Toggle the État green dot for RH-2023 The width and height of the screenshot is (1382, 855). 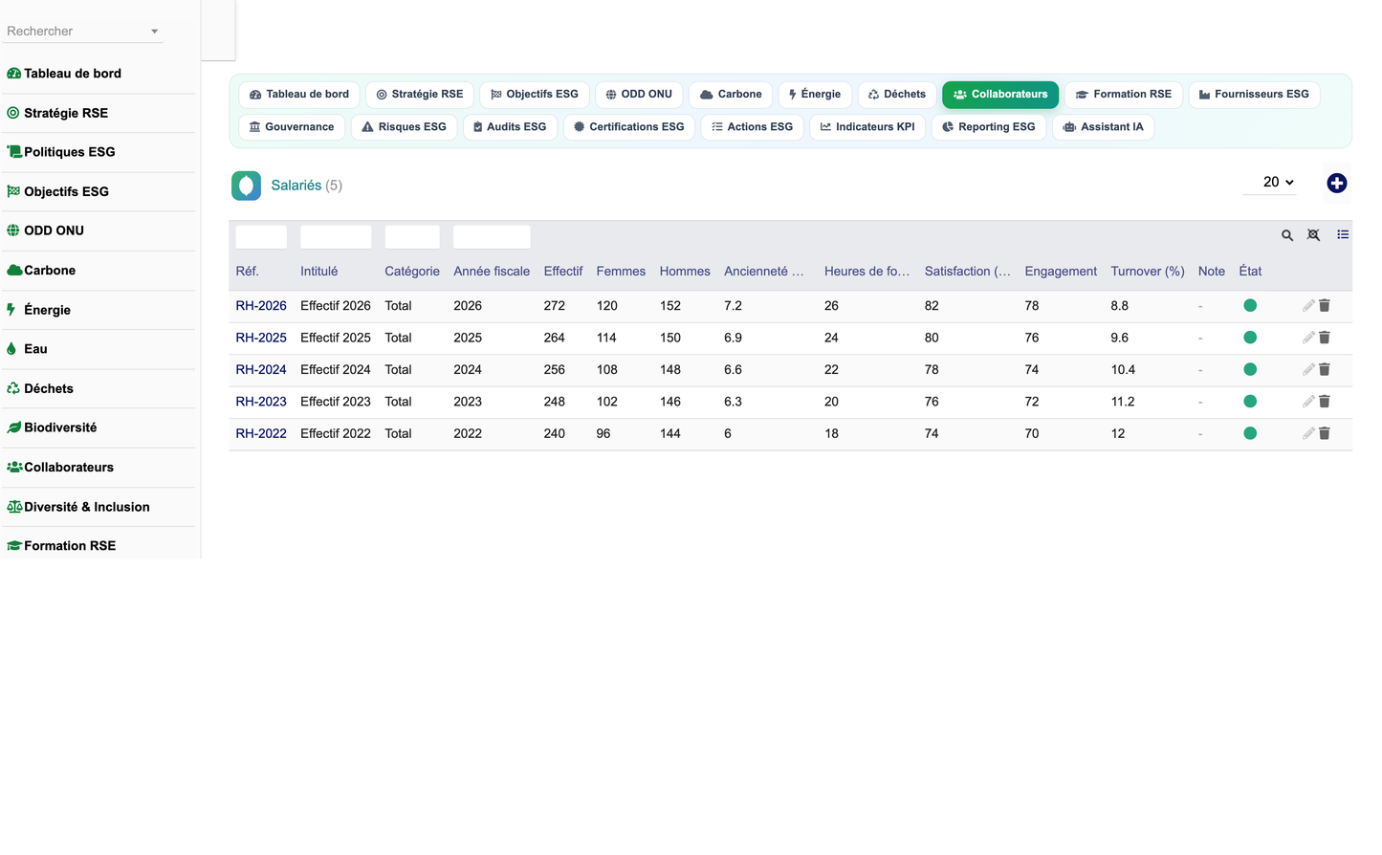1249,402
